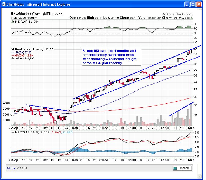Click the 'Close 36.11' value in header
This screenshot has width=206, height=180.
129,18
